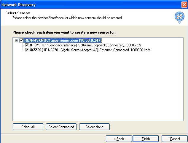
Task: Close the Network Discovery window
Action: (x=184, y=5)
